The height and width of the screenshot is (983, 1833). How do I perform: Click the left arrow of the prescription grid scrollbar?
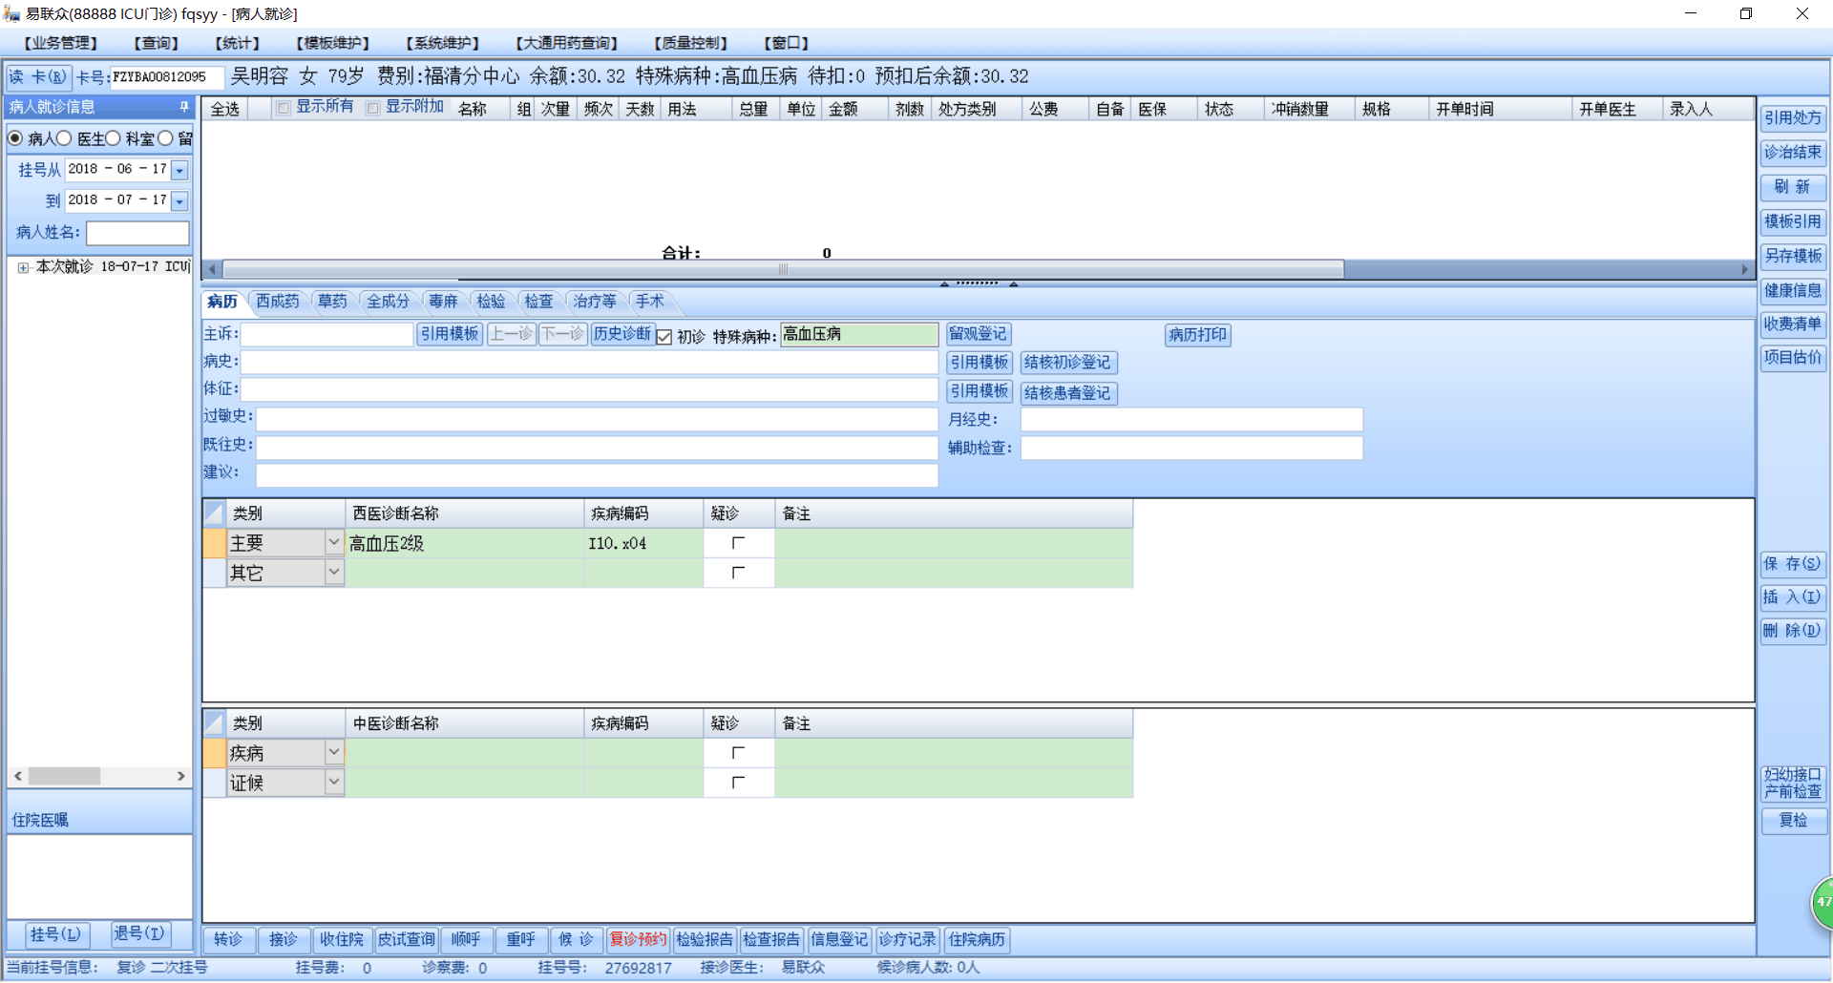(x=213, y=269)
